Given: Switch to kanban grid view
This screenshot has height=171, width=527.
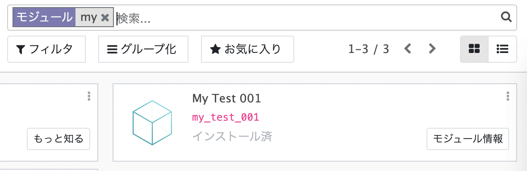Looking at the screenshot, I should [474, 49].
